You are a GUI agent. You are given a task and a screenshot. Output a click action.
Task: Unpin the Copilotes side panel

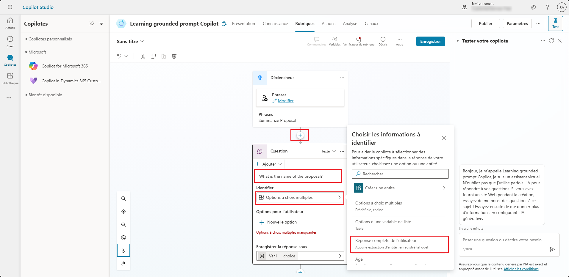click(92, 23)
